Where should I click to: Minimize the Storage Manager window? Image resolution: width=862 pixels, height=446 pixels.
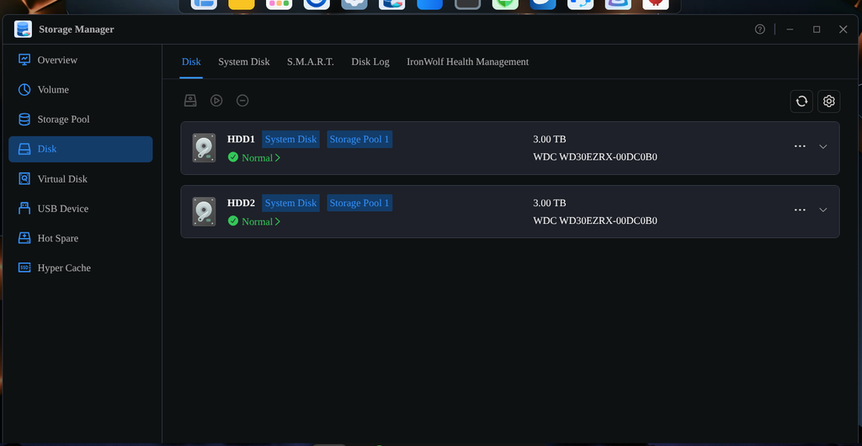(790, 29)
